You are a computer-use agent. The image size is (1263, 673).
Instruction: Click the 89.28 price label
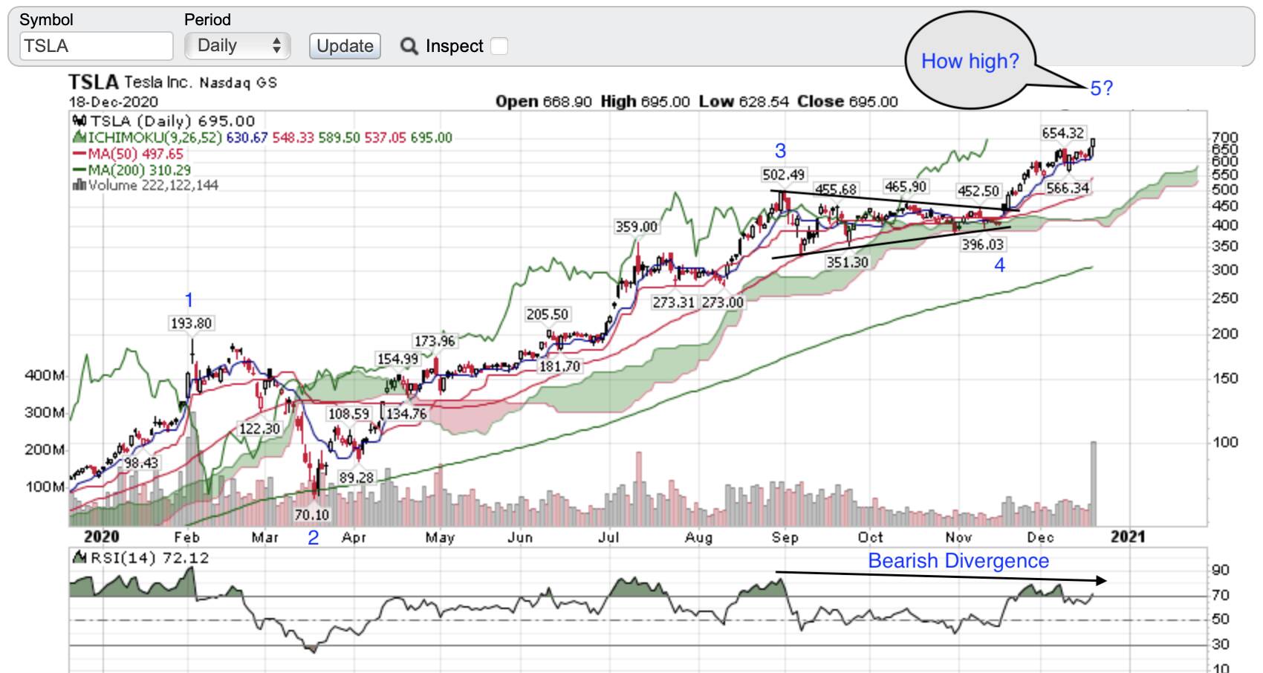pyautogui.click(x=357, y=478)
